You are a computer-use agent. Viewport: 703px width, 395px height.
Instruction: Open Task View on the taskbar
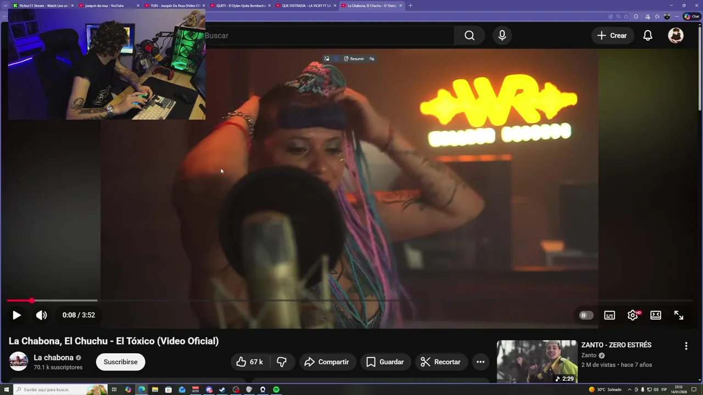pyautogui.click(x=114, y=390)
